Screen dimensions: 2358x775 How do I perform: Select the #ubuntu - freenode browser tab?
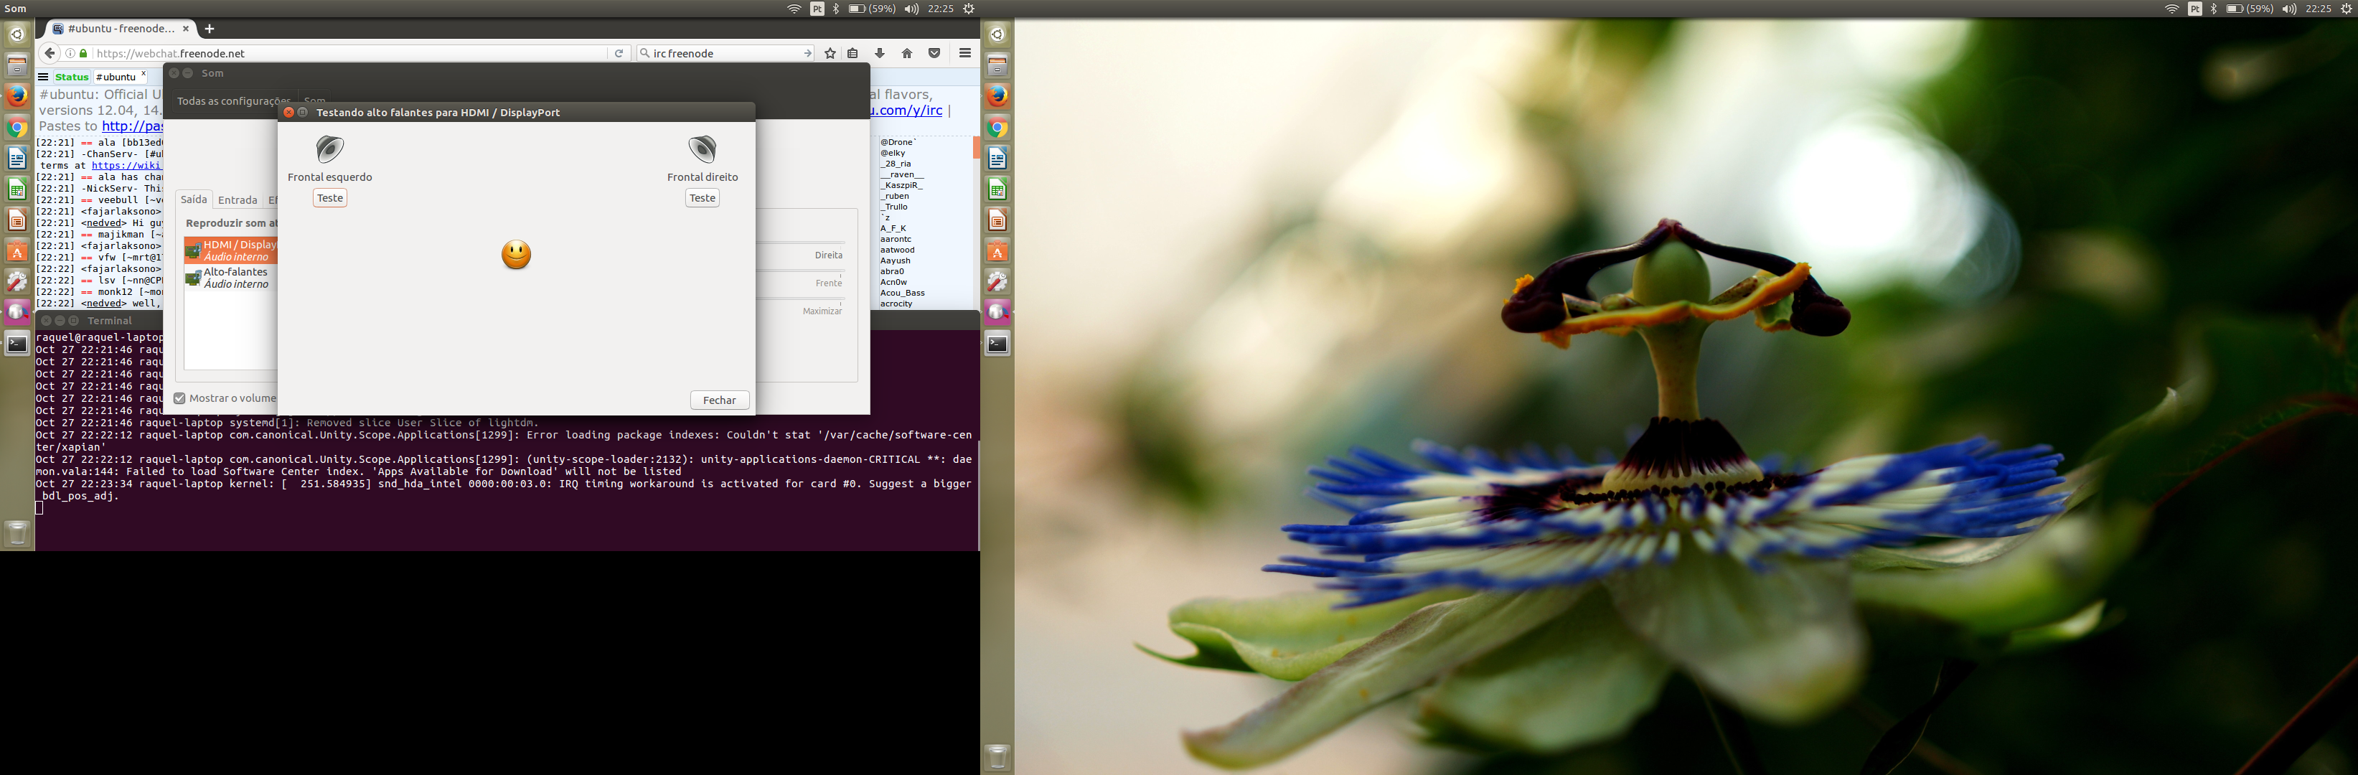click(x=120, y=29)
